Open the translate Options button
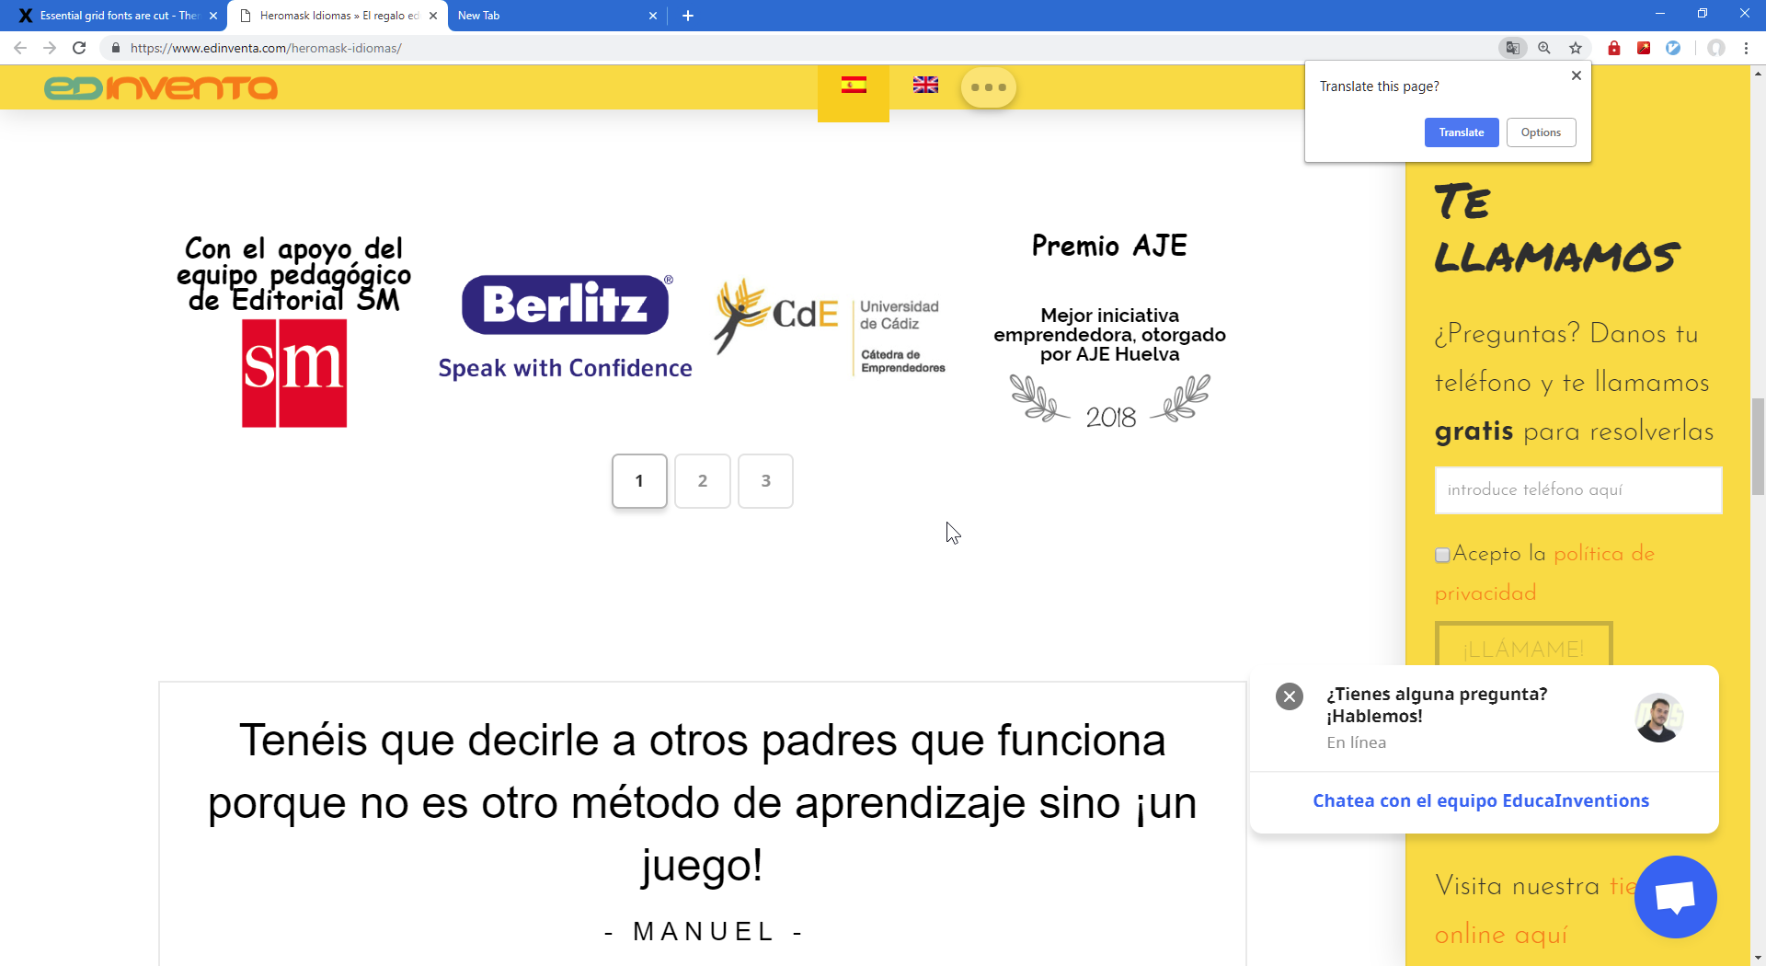Image resolution: width=1766 pixels, height=966 pixels. [1541, 132]
